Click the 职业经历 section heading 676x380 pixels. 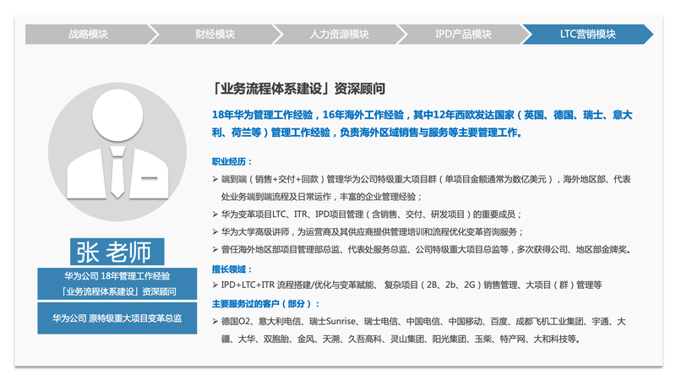232,160
